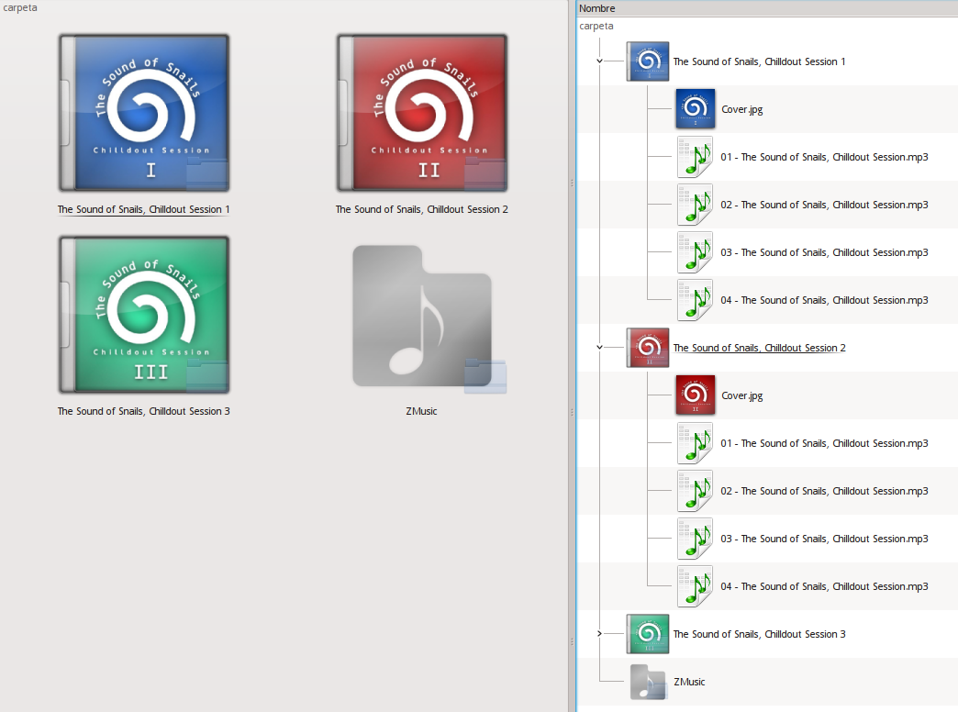Screen dimensions: 958x712
Task: Click track 04 mp3 icon under Session 2
Action: tap(696, 586)
